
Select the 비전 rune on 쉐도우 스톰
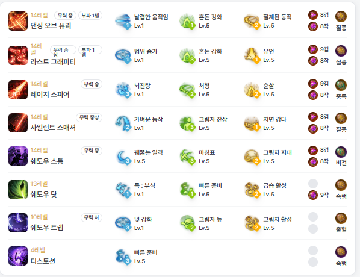341,152
